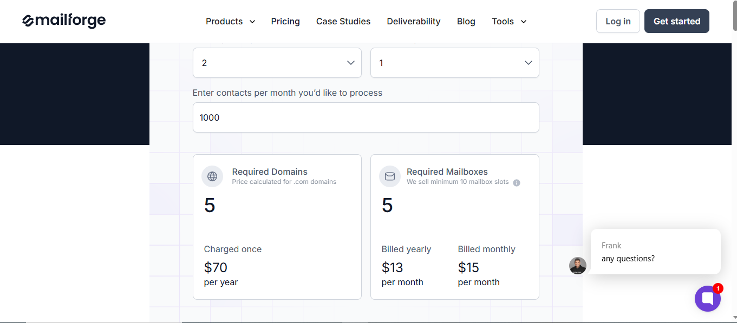Click the chevron on the first domain selector

coord(350,63)
